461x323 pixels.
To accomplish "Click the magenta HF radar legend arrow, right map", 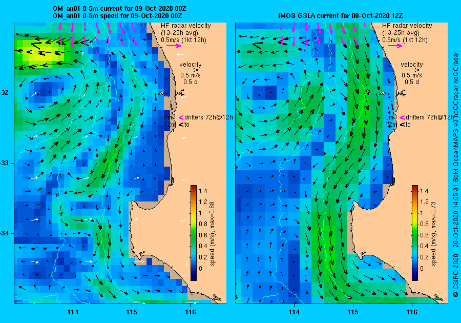I will click(x=395, y=46).
